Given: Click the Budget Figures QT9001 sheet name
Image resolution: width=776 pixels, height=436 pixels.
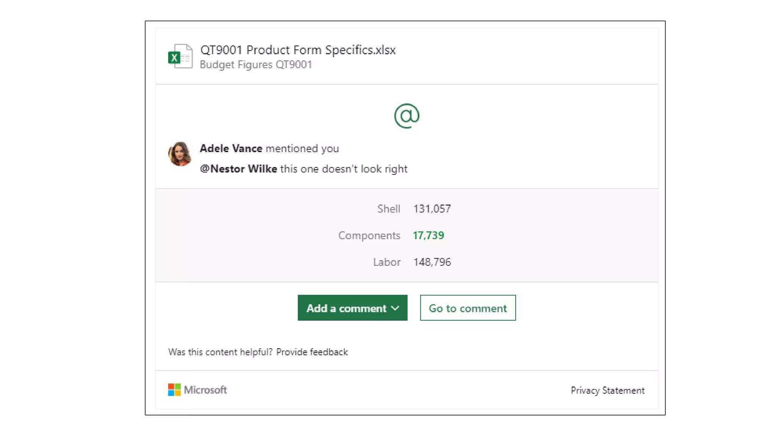Looking at the screenshot, I should click(x=256, y=65).
